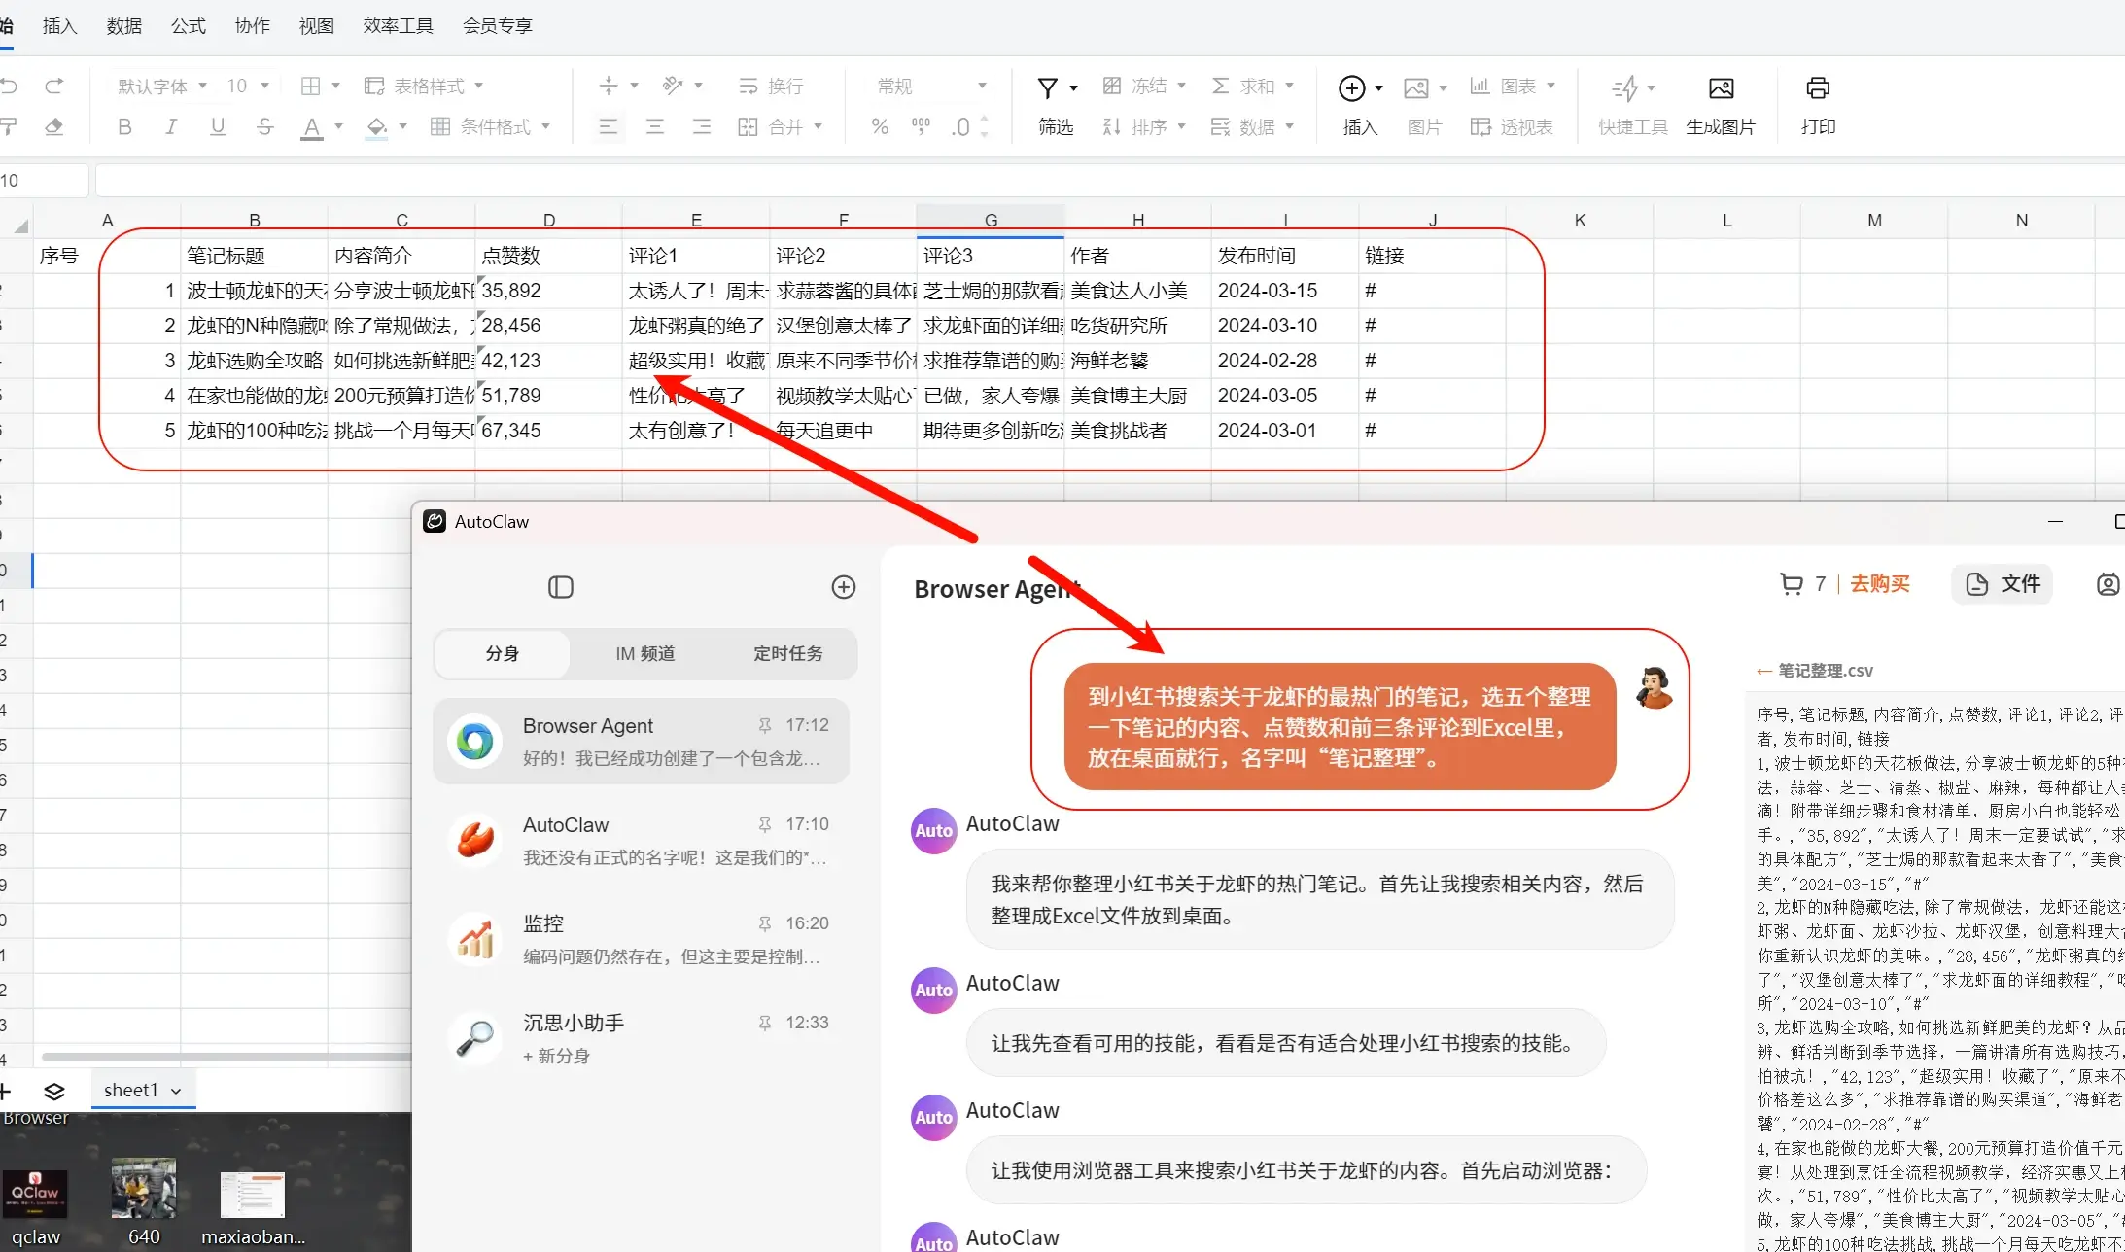Switch to the 定时任务 tab
Viewport: 2125px width, 1252px height.
(787, 653)
